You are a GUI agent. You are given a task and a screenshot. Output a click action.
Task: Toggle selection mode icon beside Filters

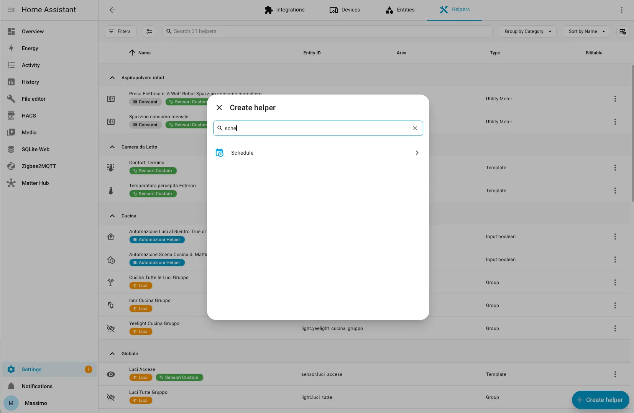[149, 31]
